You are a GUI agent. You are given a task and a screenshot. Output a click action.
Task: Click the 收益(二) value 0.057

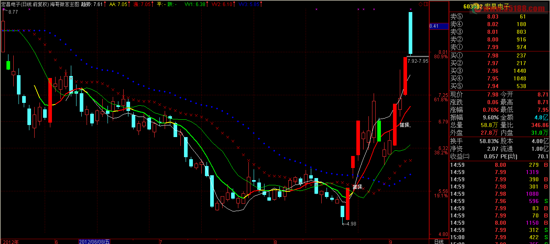[491, 156]
